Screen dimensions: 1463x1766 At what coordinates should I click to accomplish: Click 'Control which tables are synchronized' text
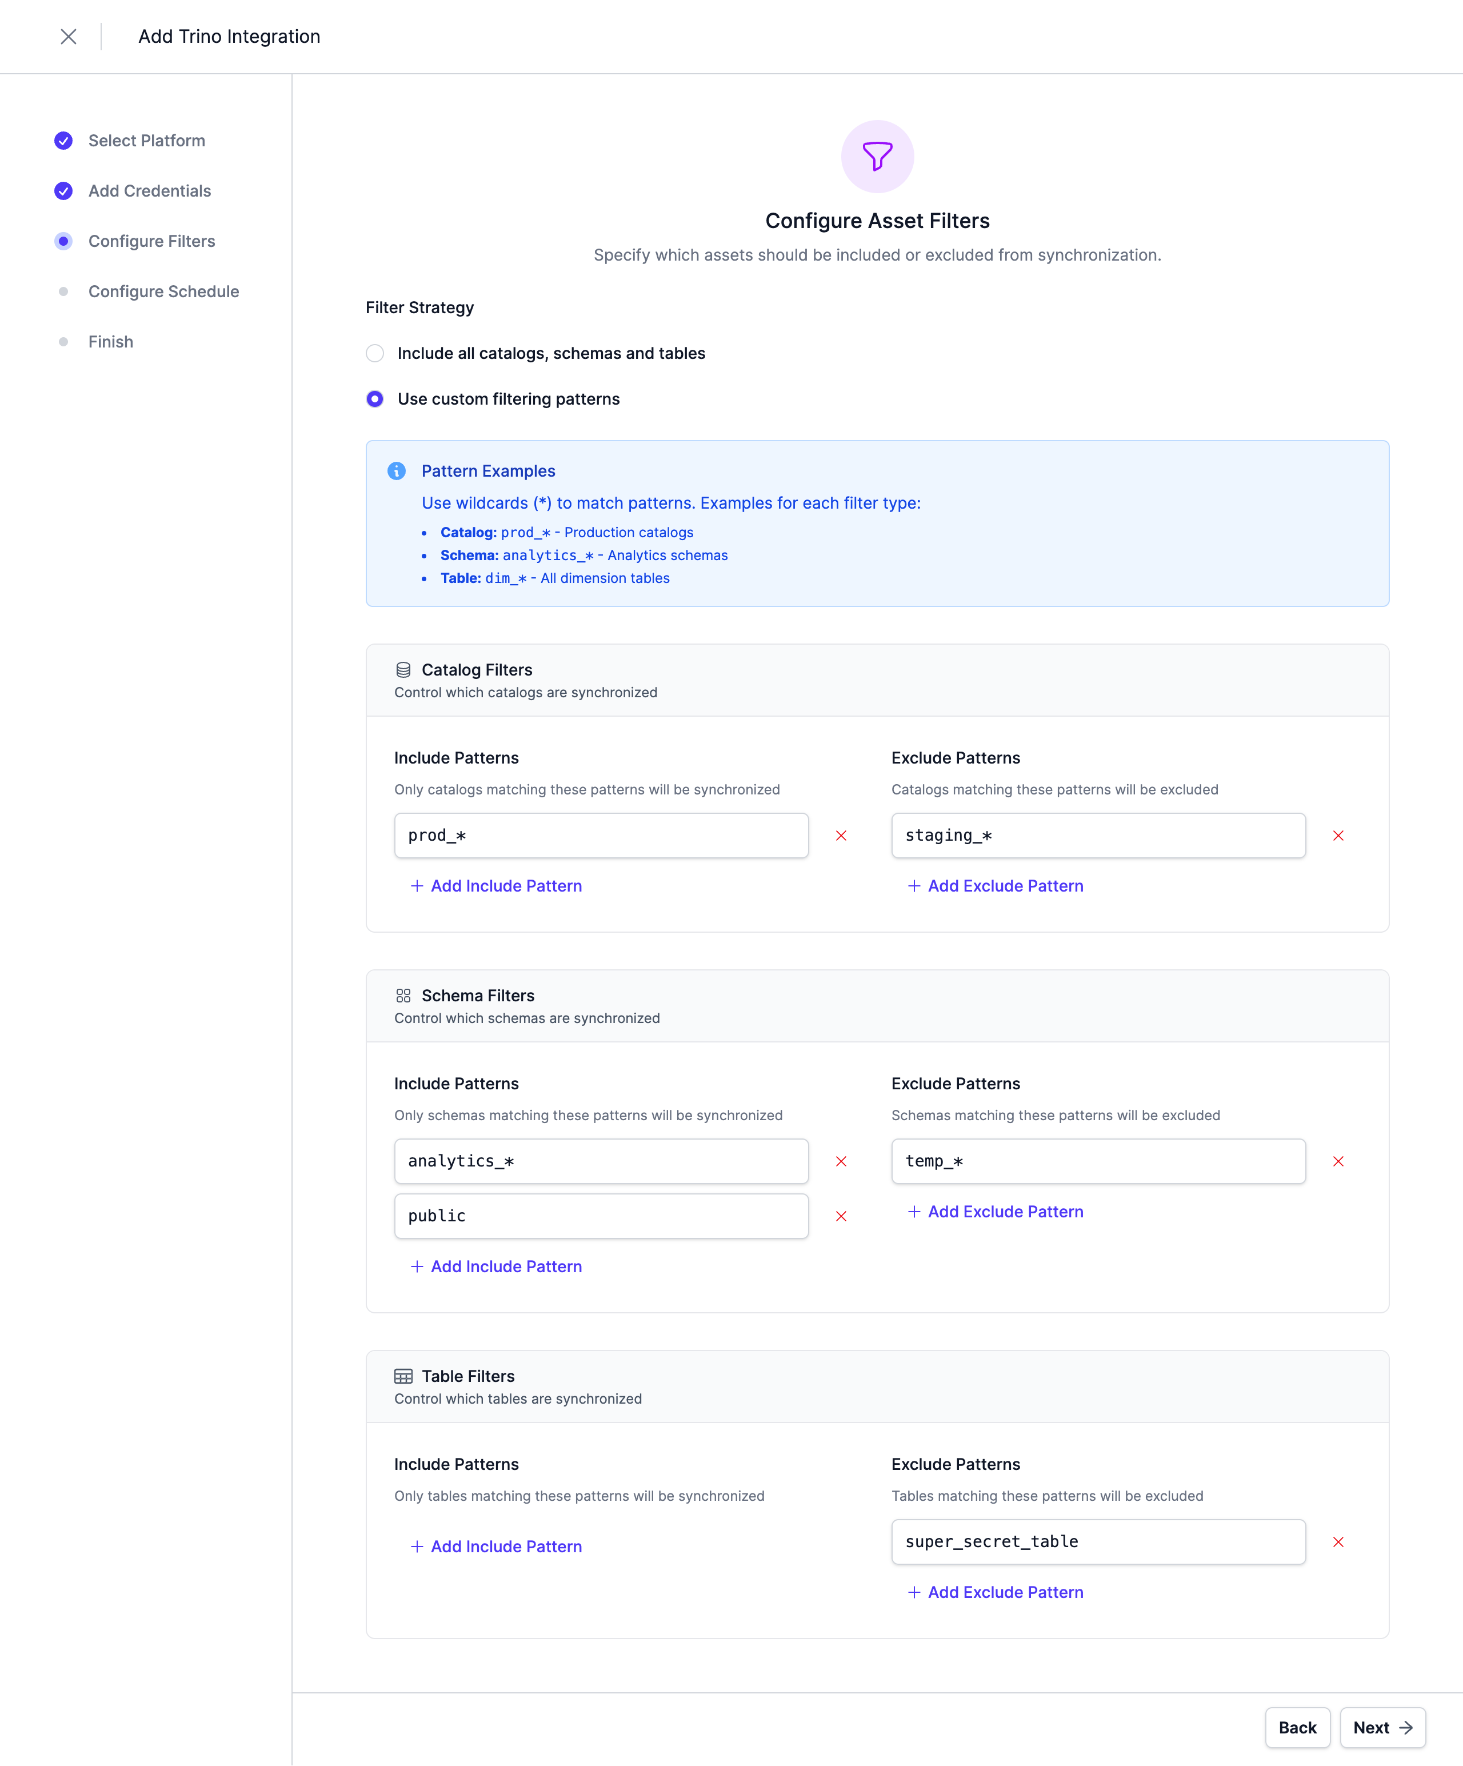coord(518,1399)
